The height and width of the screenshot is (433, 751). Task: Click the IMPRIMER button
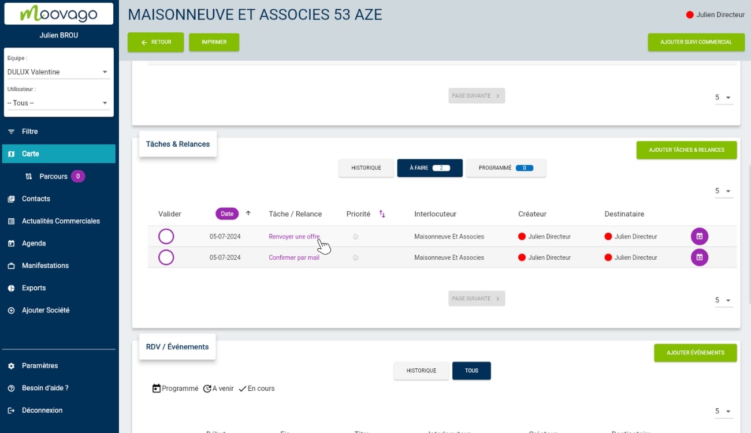point(214,42)
